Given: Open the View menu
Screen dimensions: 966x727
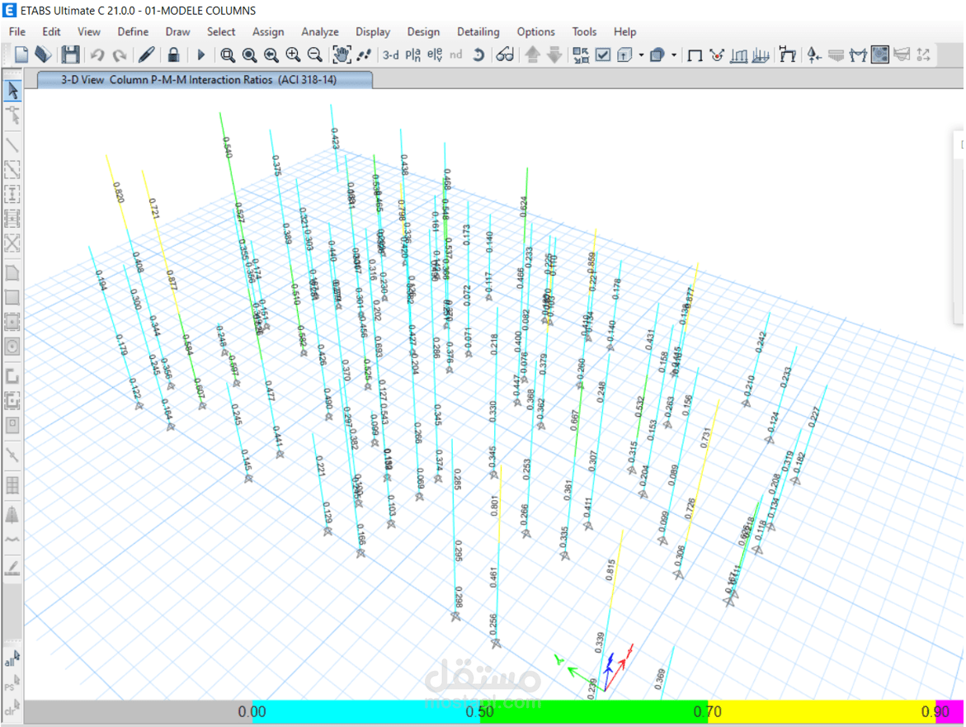Looking at the screenshot, I should point(89,31).
